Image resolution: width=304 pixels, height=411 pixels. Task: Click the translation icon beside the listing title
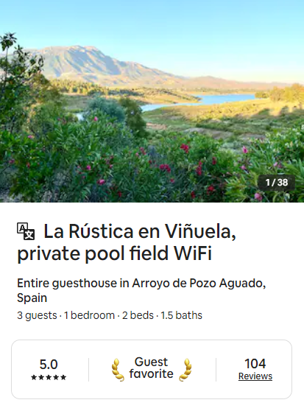tap(26, 231)
